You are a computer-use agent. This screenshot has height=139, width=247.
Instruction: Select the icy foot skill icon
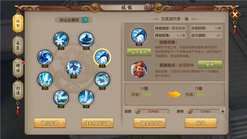[86, 97]
